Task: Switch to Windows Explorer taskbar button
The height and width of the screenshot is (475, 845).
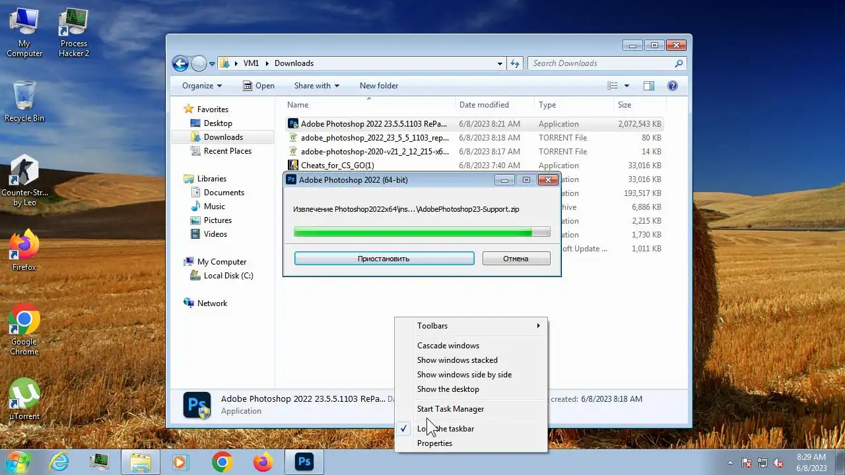Action: (141, 462)
